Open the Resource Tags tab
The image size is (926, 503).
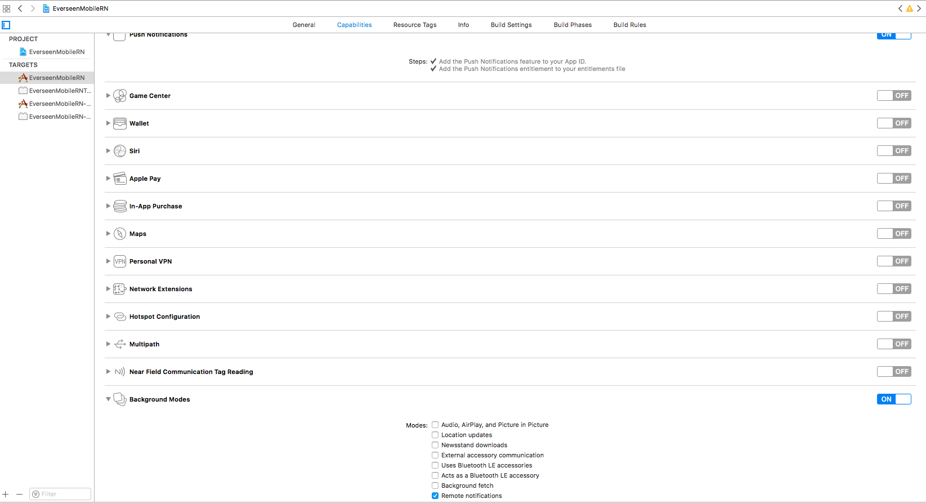pyautogui.click(x=415, y=25)
